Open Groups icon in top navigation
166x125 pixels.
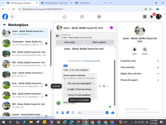[x=99, y=17]
